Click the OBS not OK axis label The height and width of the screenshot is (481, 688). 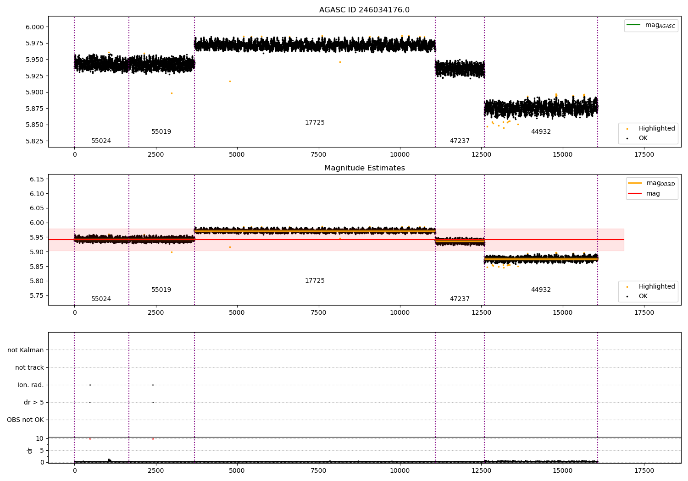(x=25, y=420)
